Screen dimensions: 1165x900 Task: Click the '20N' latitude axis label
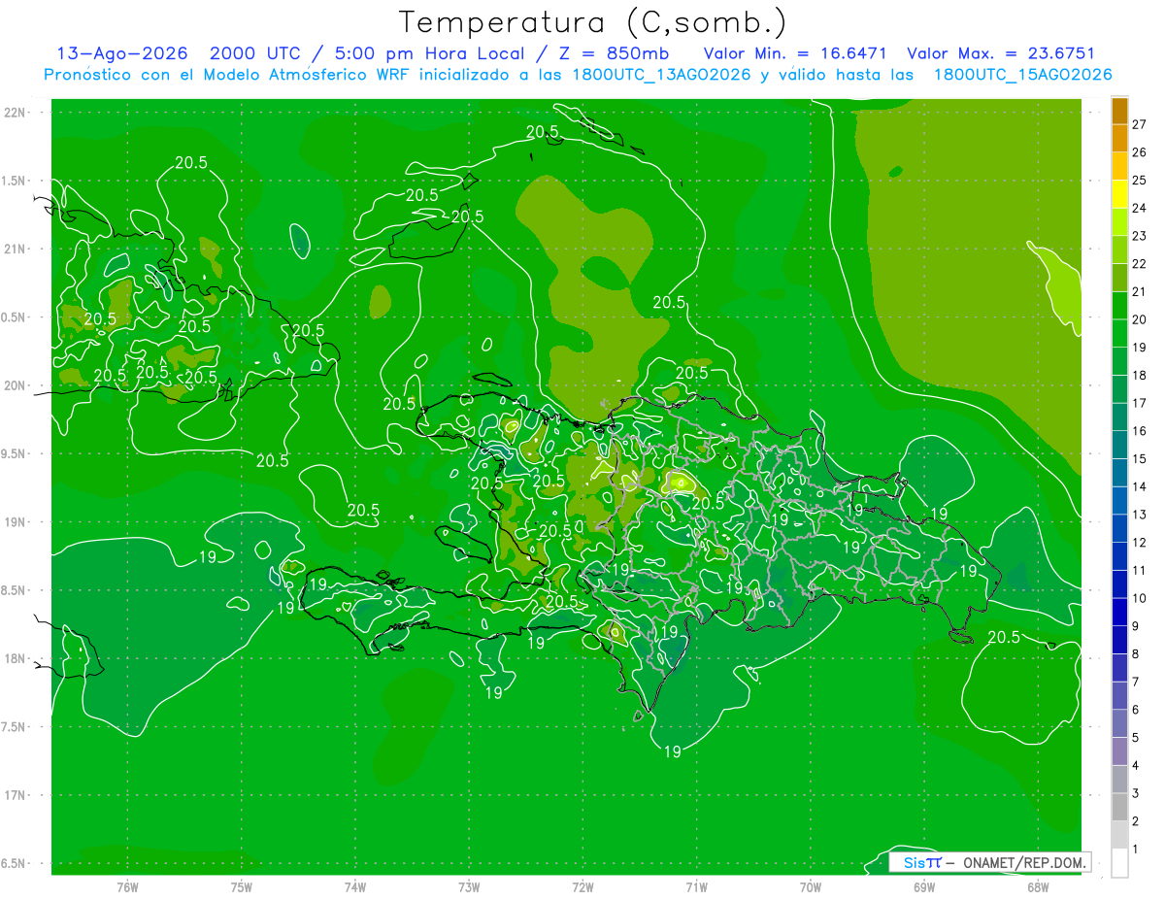(17, 385)
